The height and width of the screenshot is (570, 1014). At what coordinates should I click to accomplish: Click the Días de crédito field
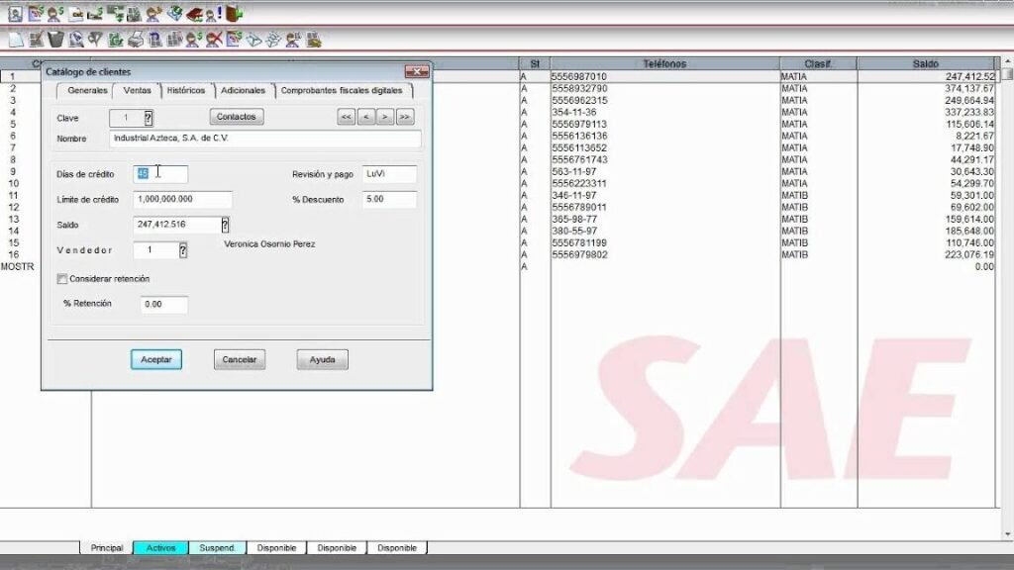[160, 174]
